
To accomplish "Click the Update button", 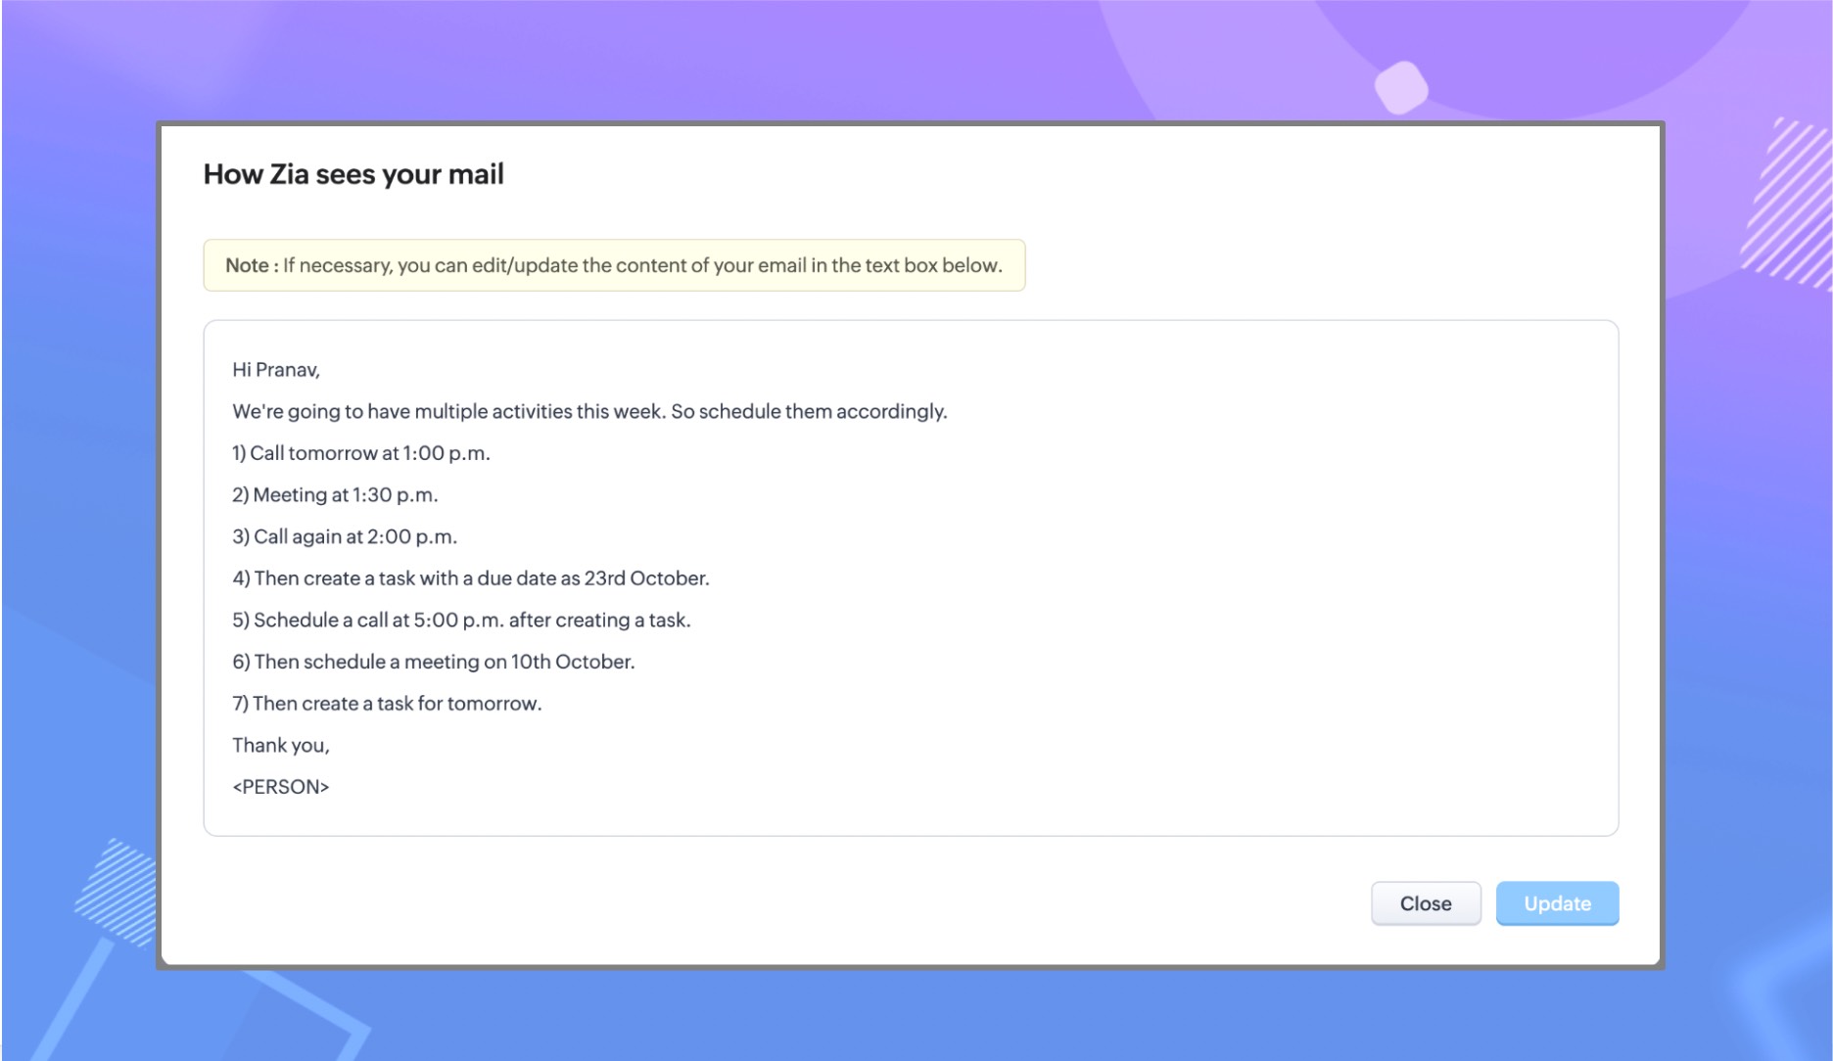I will click(1557, 903).
